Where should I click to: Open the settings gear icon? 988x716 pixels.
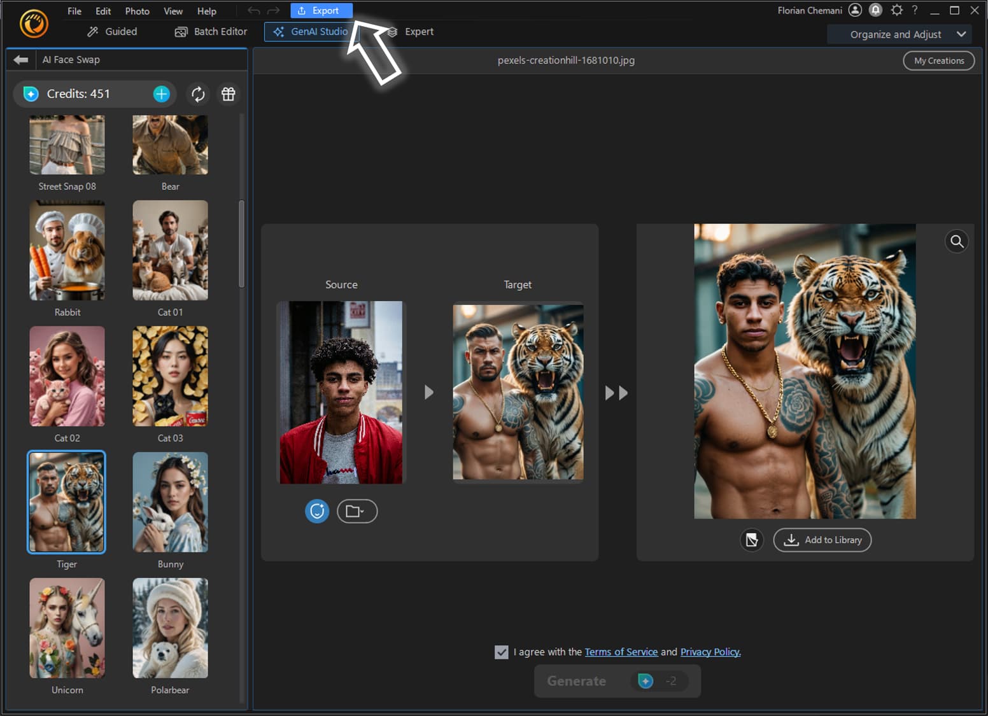click(897, 10)
